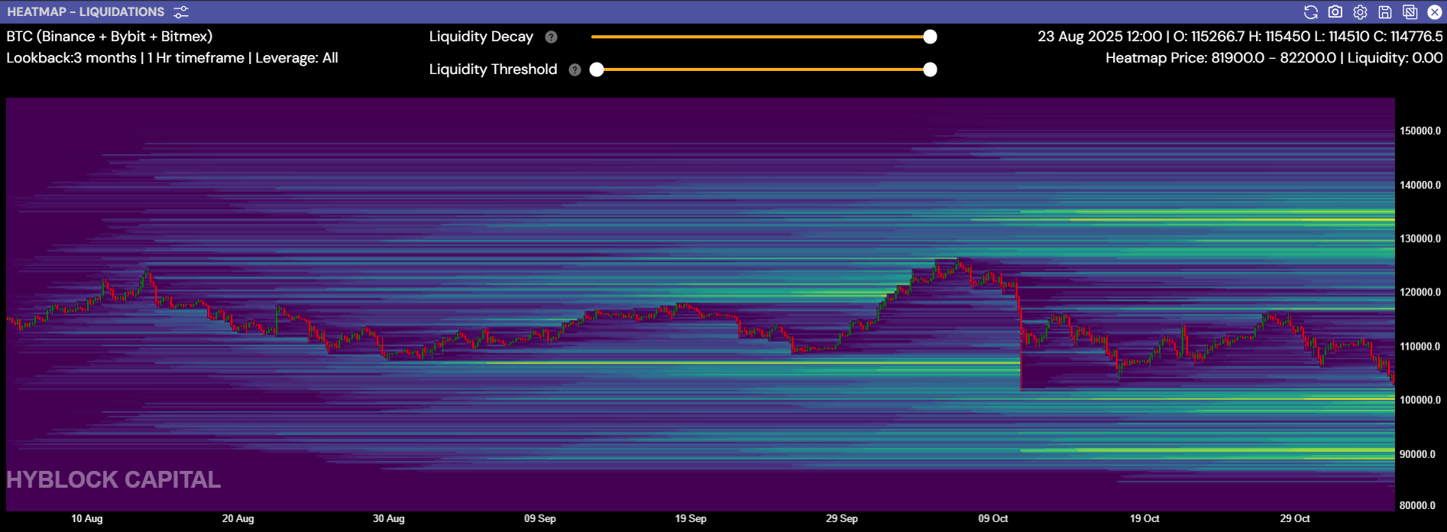The image size is (1447, 532).
Task: Refresh the liquidation heatmap data
Action: point(1310,12)
